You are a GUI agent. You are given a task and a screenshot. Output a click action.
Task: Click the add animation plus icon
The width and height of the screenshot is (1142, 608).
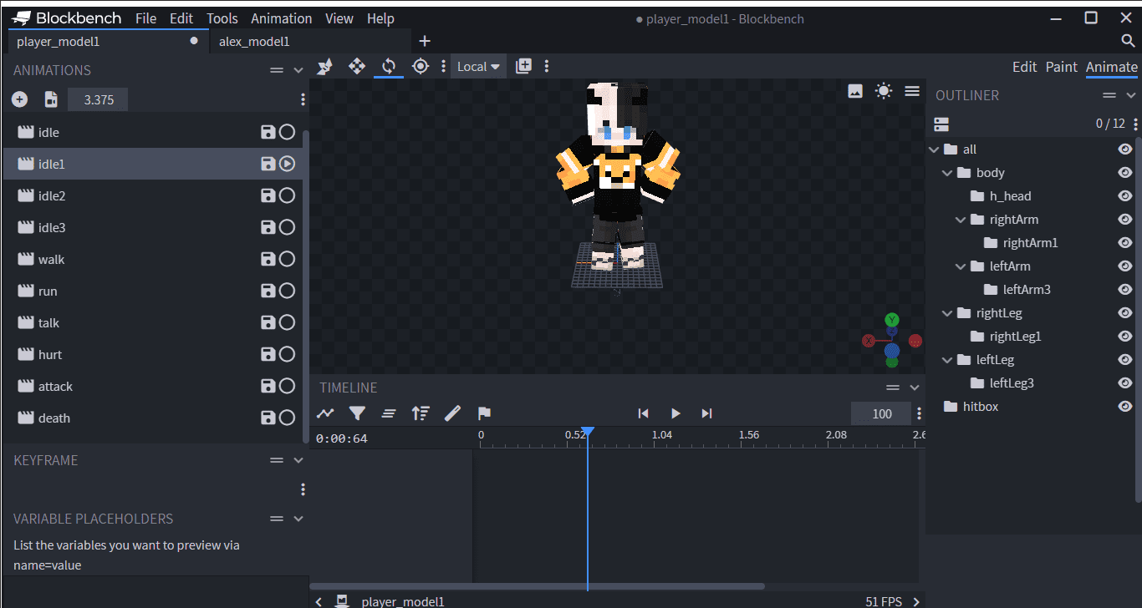point(20,99)
